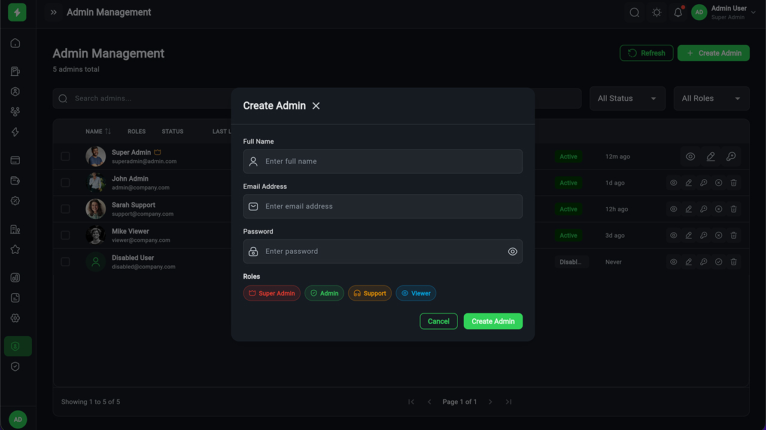Open the All Roles dropdown
This screenshot has width=766, height=430.
[x=711, y=99]
